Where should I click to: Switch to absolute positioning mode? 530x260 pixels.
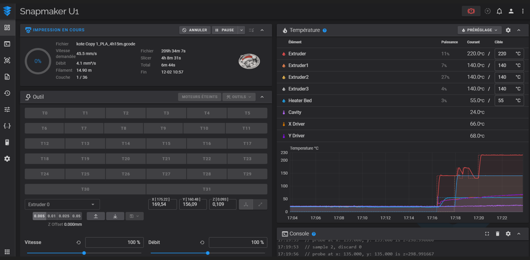[246, 204]
